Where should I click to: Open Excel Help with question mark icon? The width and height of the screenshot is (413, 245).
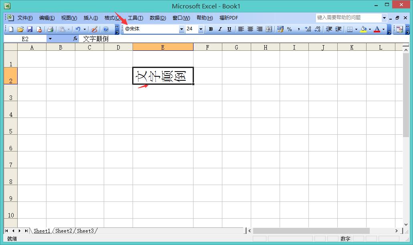(106, 29)
